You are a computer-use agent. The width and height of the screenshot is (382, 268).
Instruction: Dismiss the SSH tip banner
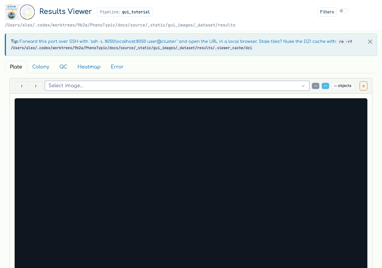click(x=370, y=42)
